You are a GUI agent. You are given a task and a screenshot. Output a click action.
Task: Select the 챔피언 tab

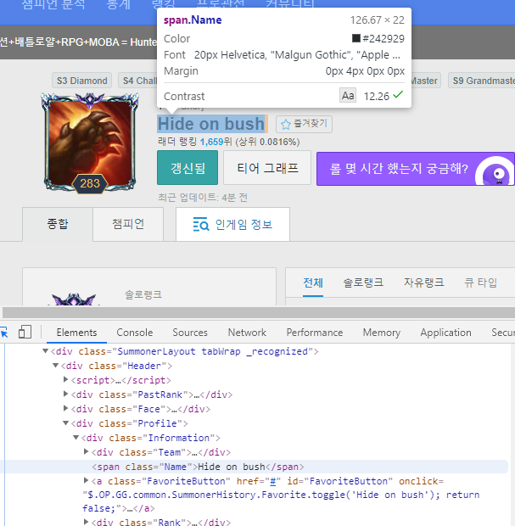point(128,224)
